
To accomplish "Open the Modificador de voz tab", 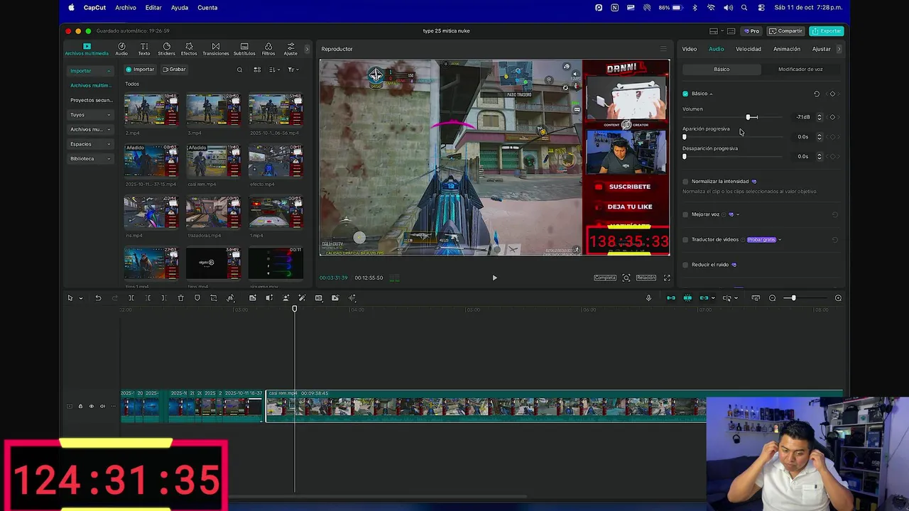I will click(800, 70).
